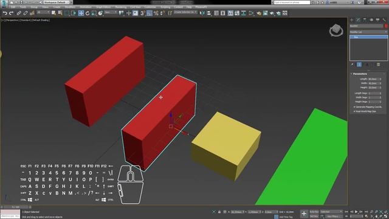Open the Create Selection Set dropdown

(x=185, y=12)
